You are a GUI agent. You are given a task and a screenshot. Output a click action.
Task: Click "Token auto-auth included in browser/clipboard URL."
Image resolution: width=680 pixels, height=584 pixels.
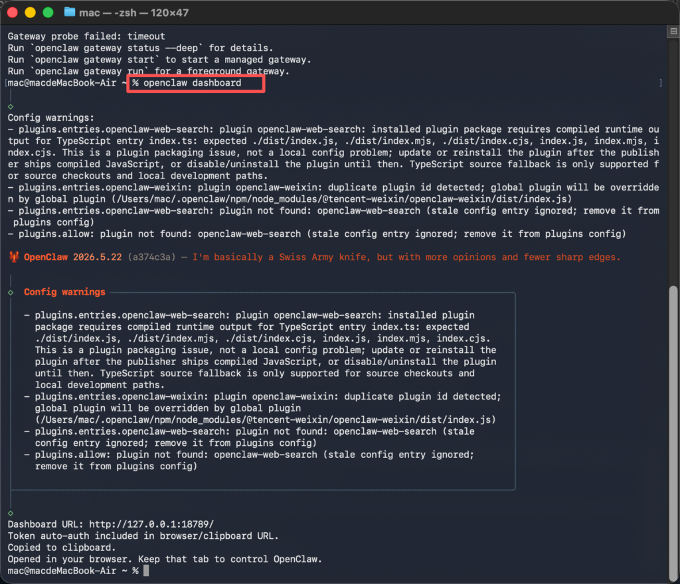pos(143,536)
